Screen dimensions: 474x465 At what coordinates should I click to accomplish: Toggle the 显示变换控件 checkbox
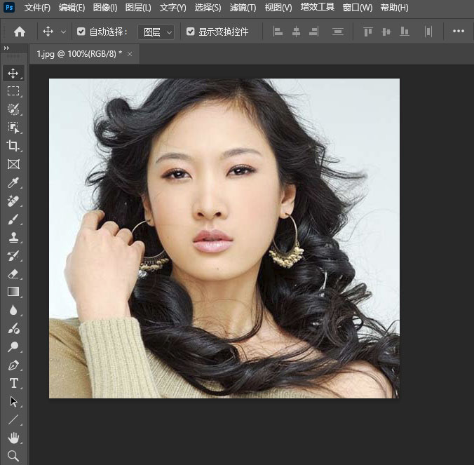click(191, 32)
